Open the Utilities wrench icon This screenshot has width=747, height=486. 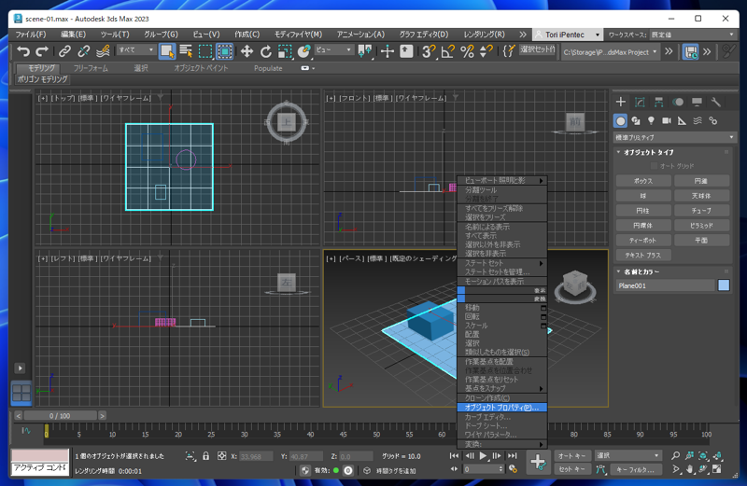pos(715,102)
